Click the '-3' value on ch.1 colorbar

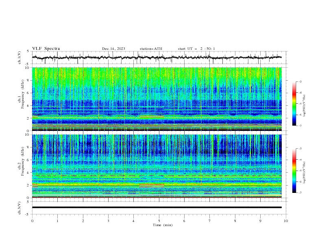click(300, 81)
